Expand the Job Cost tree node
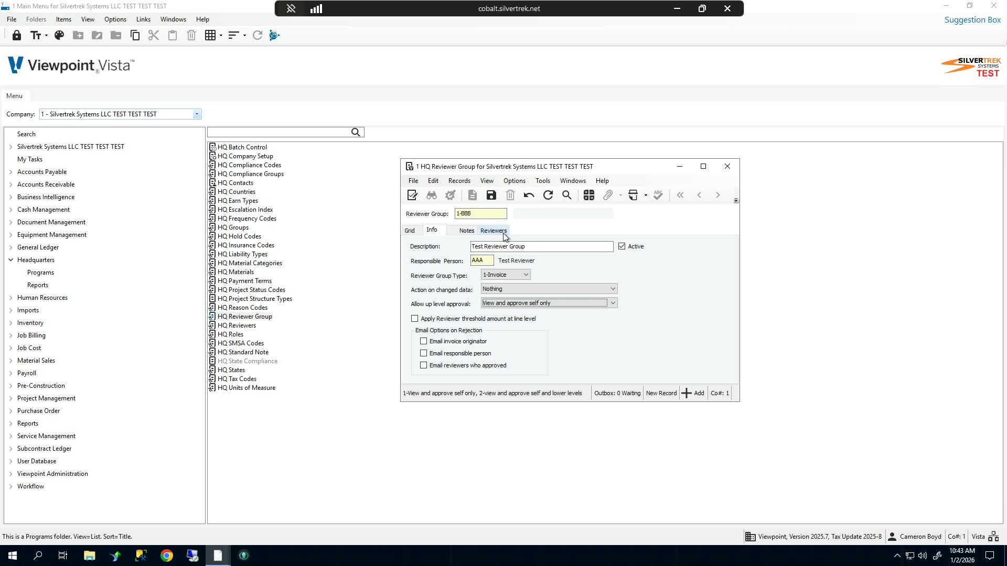The width and height of the screenshot is (1007, 566). [10, 348]
